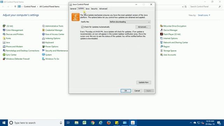Screen dimensions: 224x126
Task: Open BitLocker Drive Encryption icon
Action: tap(161, 26)
